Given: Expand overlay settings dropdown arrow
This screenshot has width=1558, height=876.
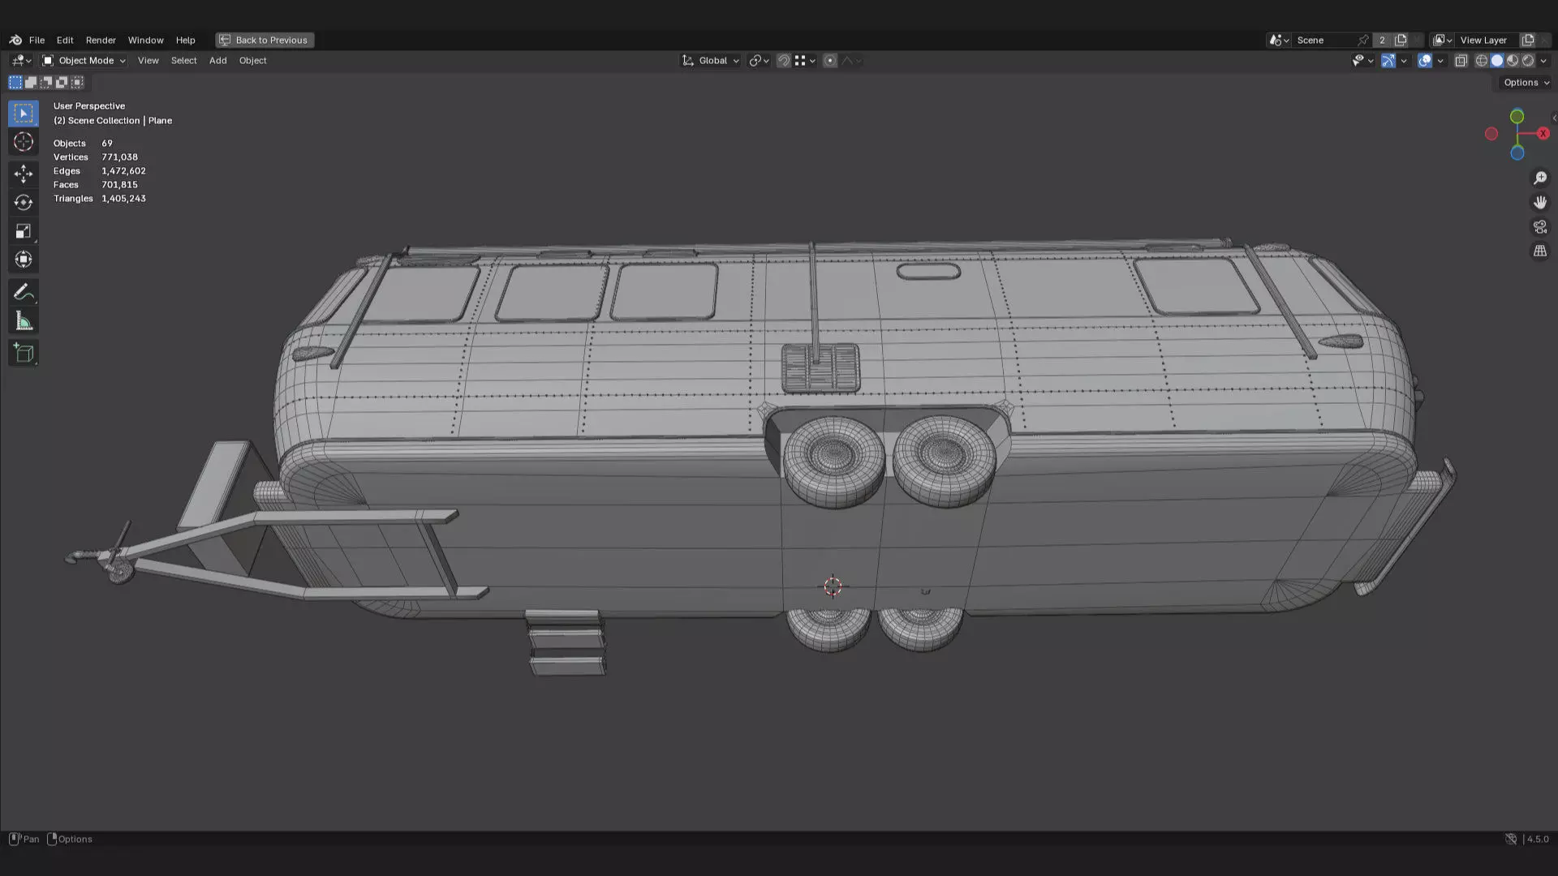Looking at the screenshot, I should pyautogui.click(x=1440, y=61).
